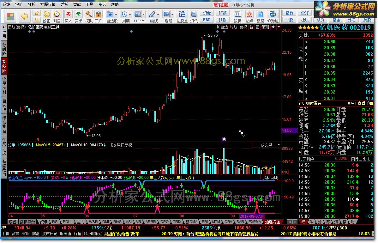Image resolution: width=378 pixels, height=243 pixels.
Task: Open the 系统 menu
Action: tap(6, 4)
